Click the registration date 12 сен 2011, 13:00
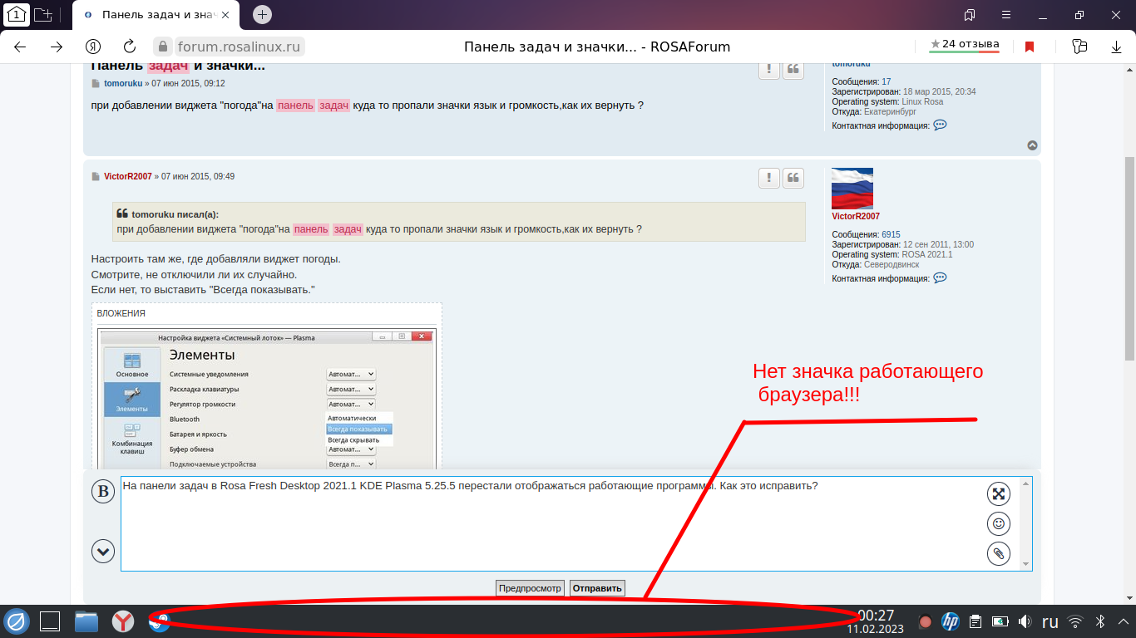1136x638 pixels. pyautogui.click(x=939, y=244)
